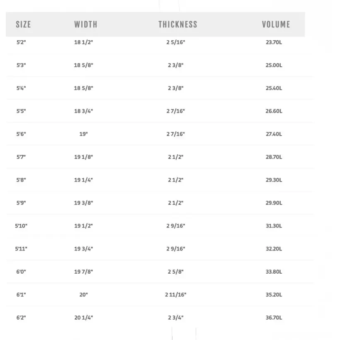Click the 2 5/16" thickness cell
Screen dimensions: 340x340
tap(176, 42)
